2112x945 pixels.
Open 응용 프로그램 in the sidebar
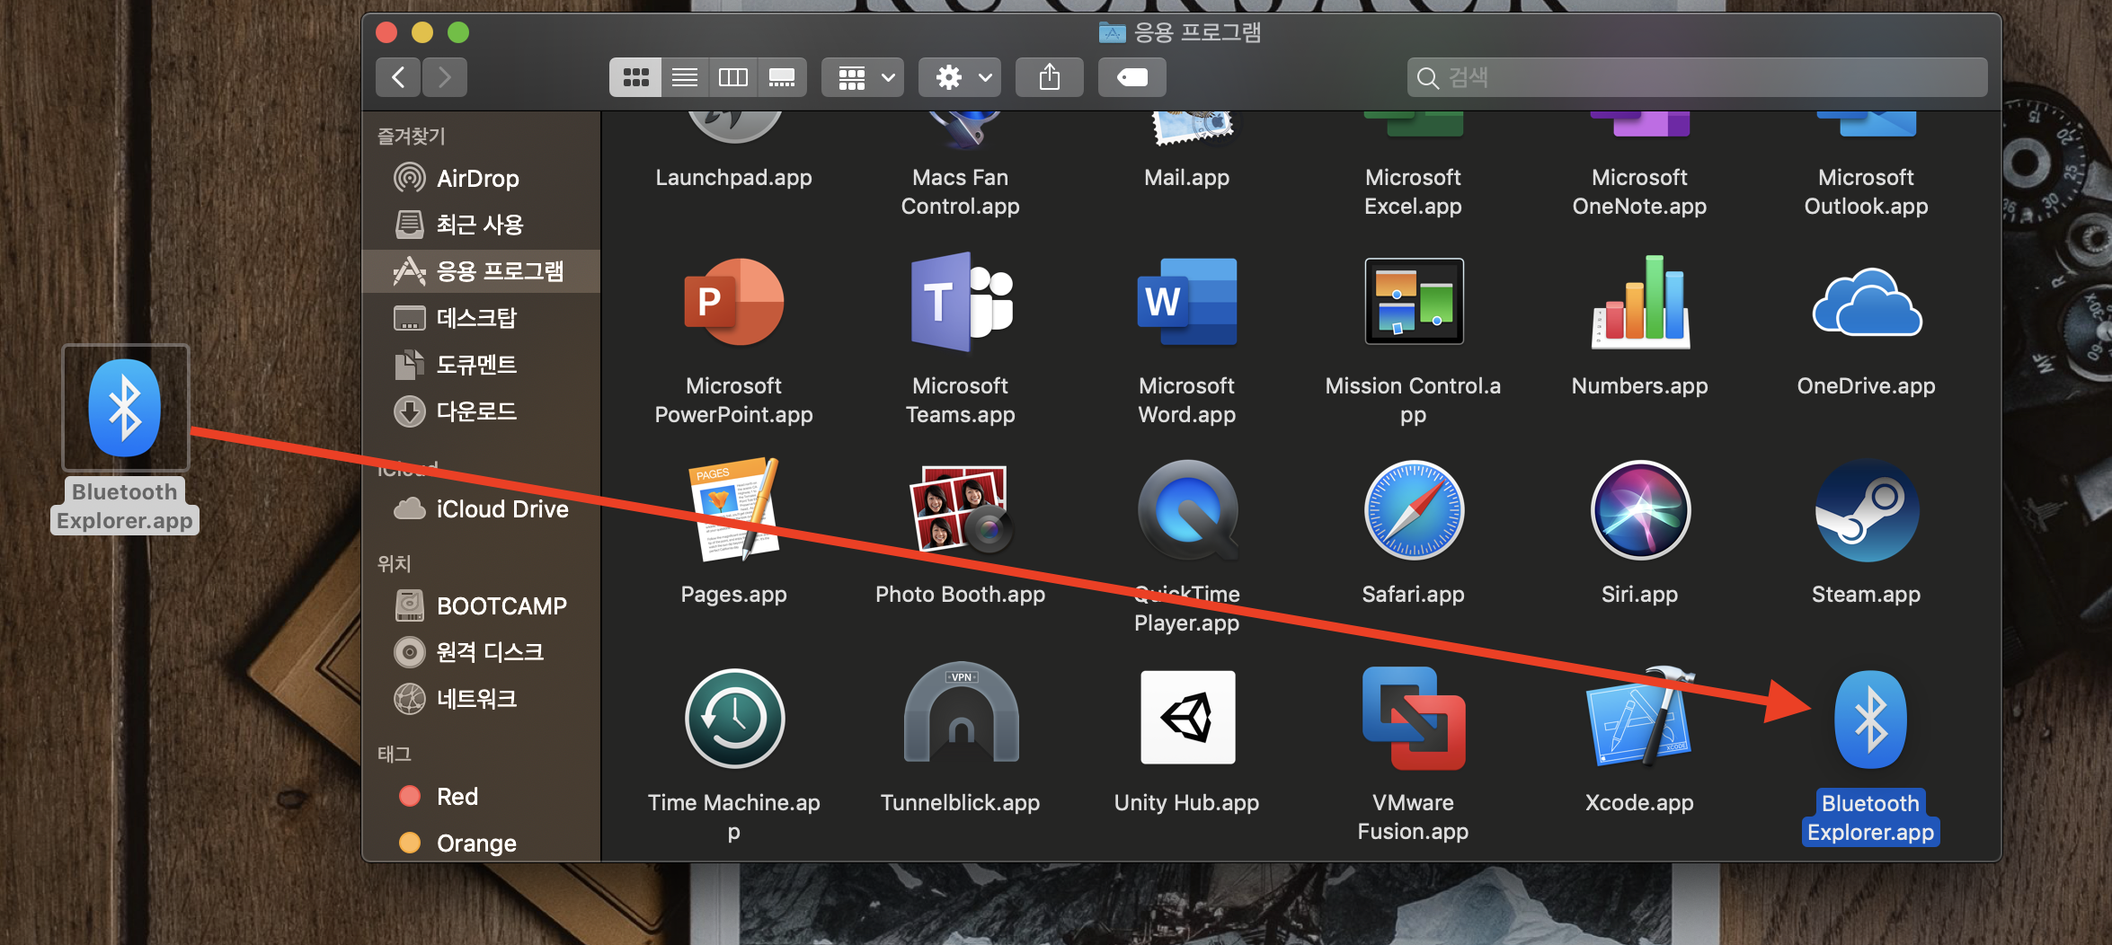click(x=481, y=271)
